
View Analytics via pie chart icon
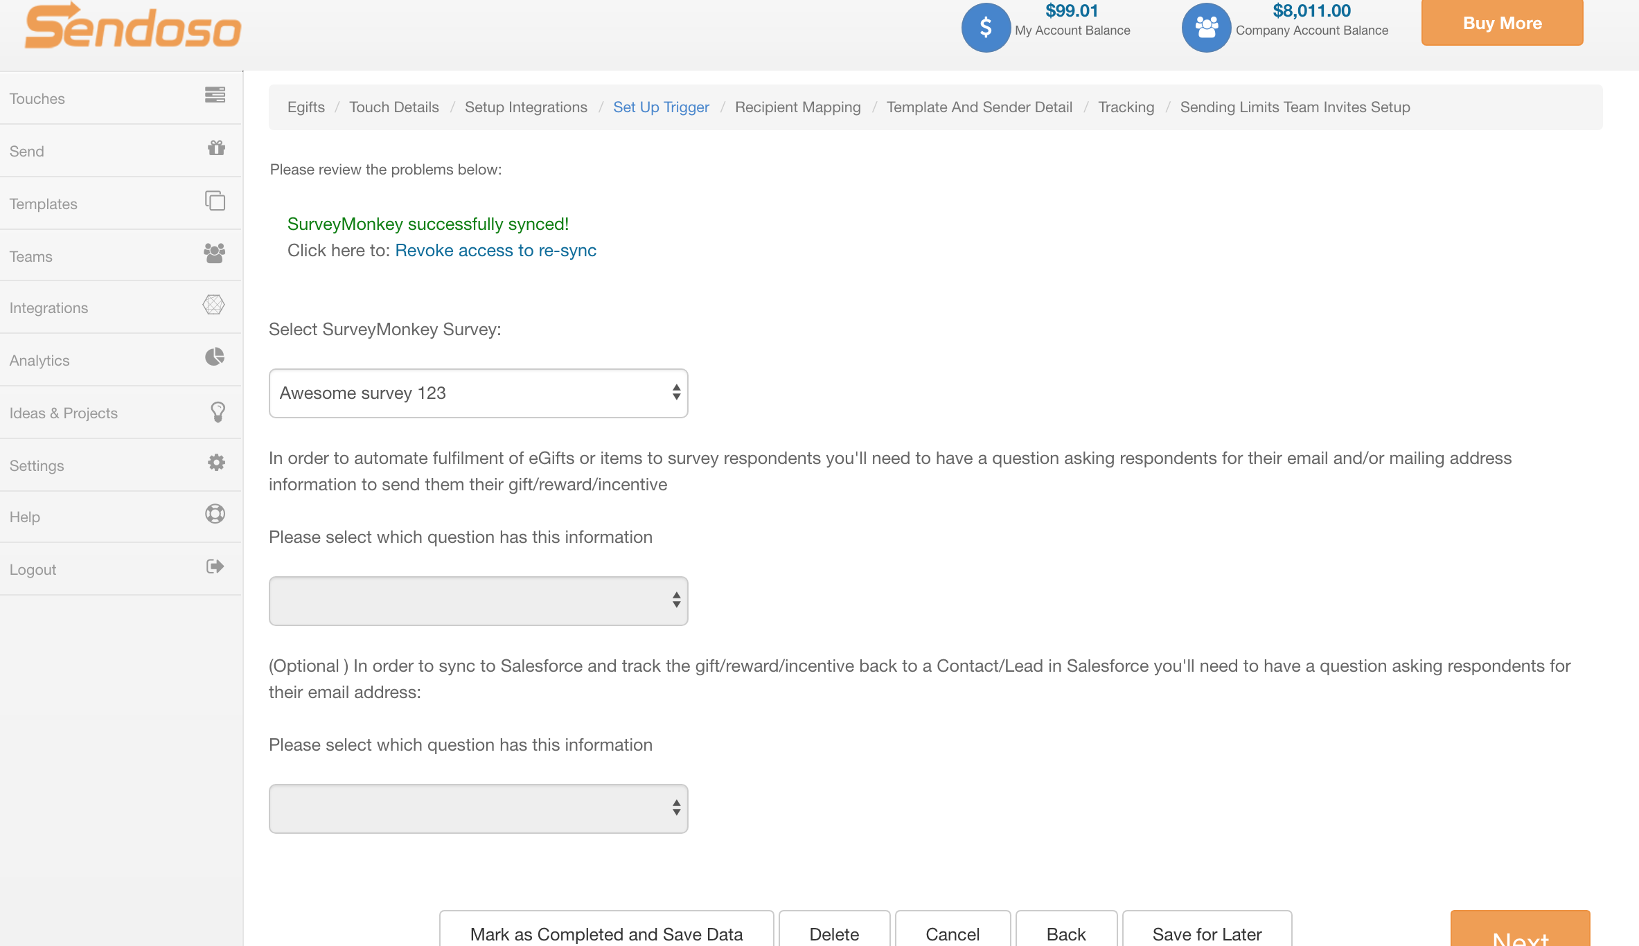(214, 357)
